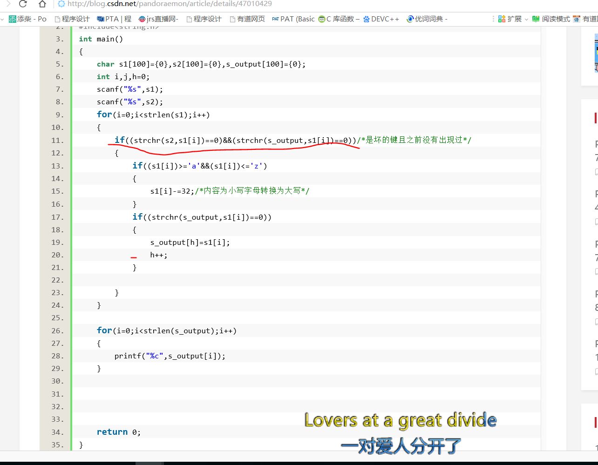Screen dimensions: 598x465
Task: Click line number 11 in the gutter
Action: (58, 140)
